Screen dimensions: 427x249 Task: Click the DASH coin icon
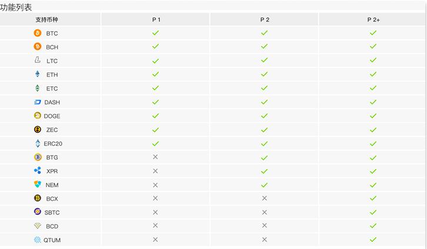click(x=38, y=102)
